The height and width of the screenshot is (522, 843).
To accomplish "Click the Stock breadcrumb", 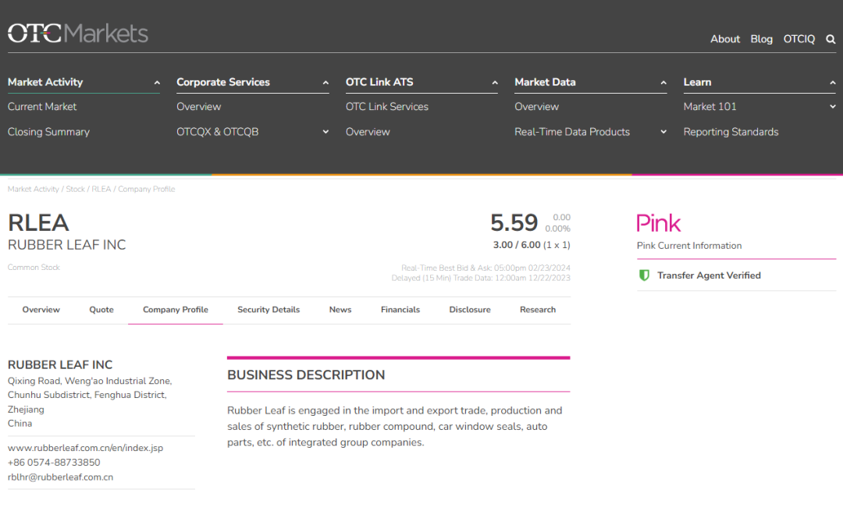I will tap(75, 190).
